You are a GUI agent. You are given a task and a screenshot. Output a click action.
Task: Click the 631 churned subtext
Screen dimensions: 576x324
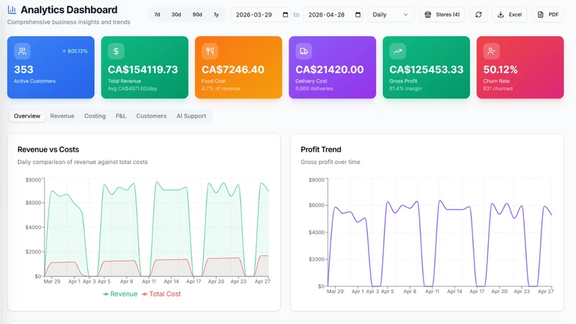[498, 89]
